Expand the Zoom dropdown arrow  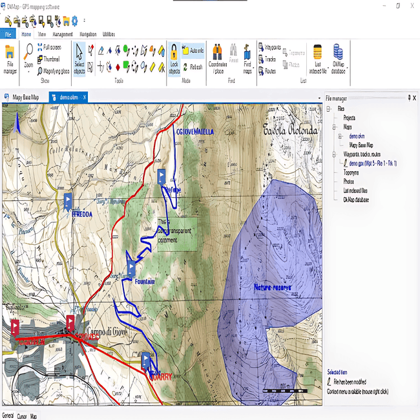(x=28, y=72)
